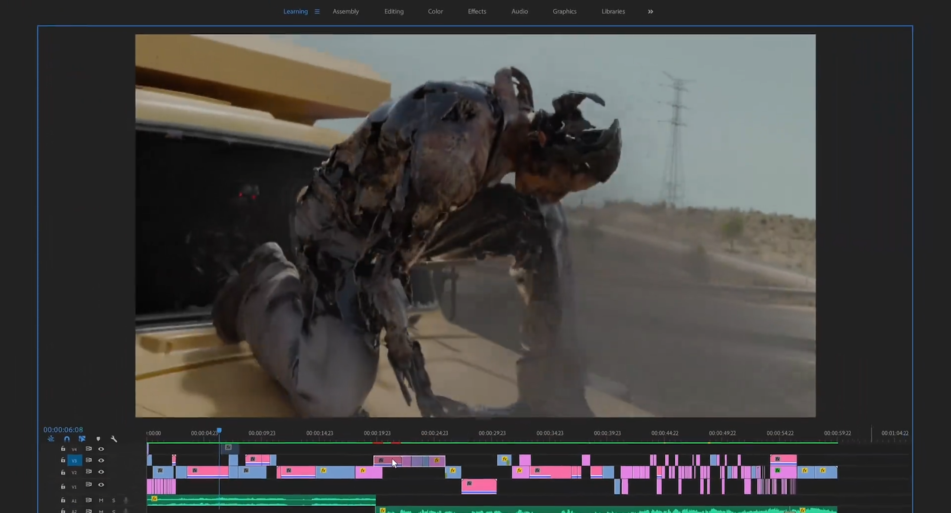Hide the V1 track with eye icon
Viewport: 951px width, 513px height.
[x=101, y=485]
